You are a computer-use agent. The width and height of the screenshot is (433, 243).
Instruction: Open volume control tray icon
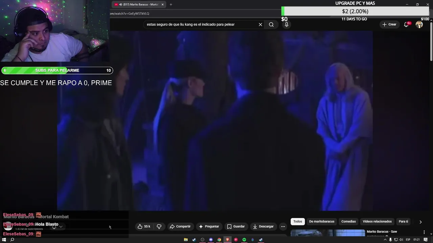click(401, 240)
